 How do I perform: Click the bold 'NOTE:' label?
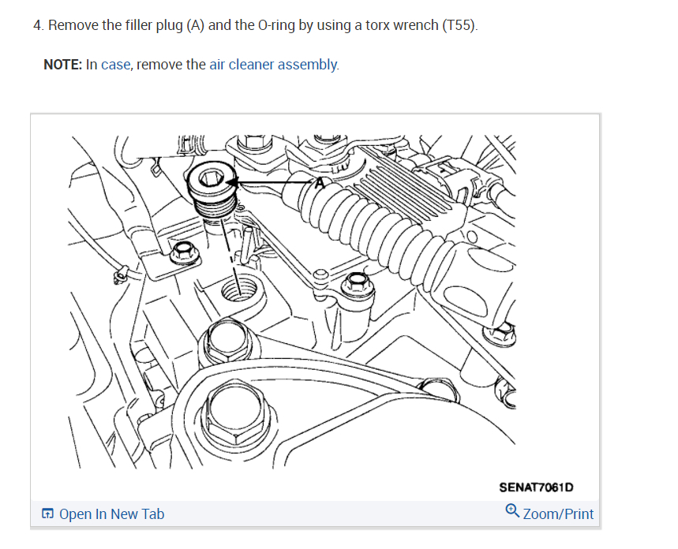point(63,65)
